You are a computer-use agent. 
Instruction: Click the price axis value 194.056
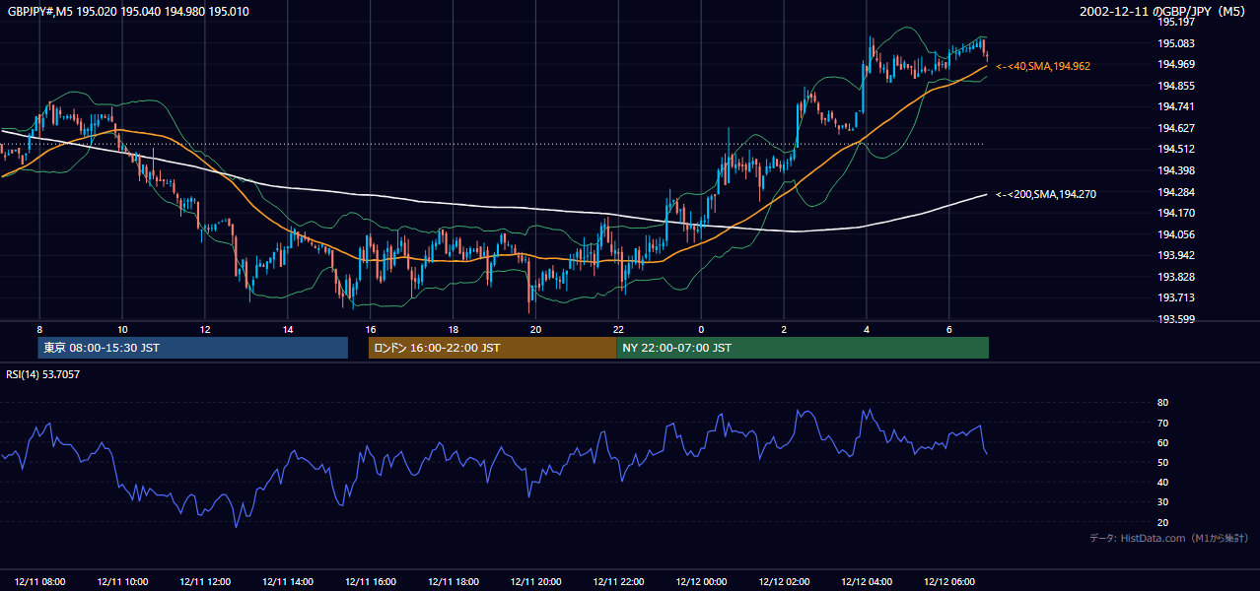point(1175,234)
